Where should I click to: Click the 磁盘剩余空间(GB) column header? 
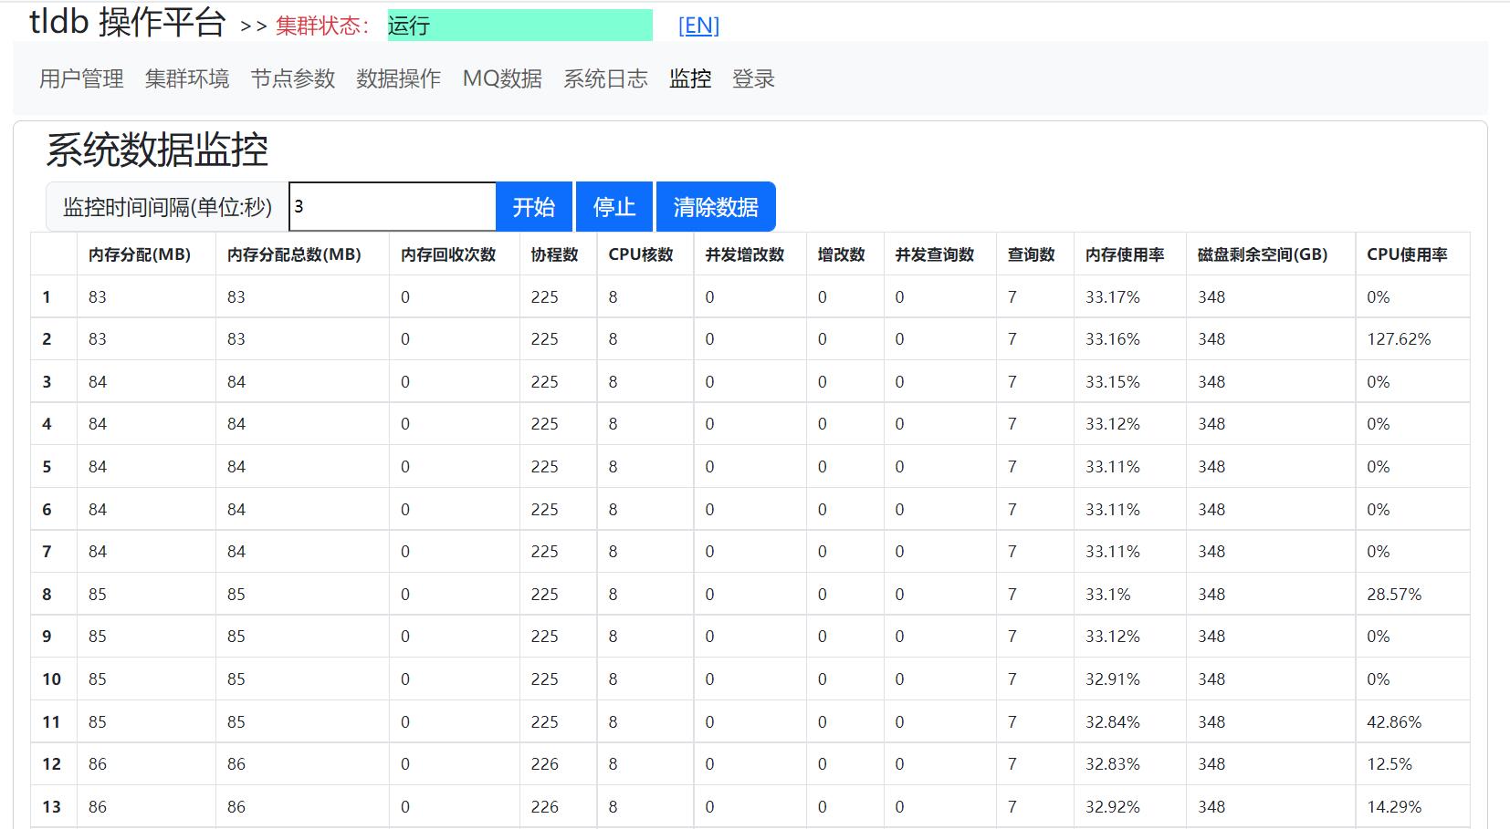[x=1263, y=254]
